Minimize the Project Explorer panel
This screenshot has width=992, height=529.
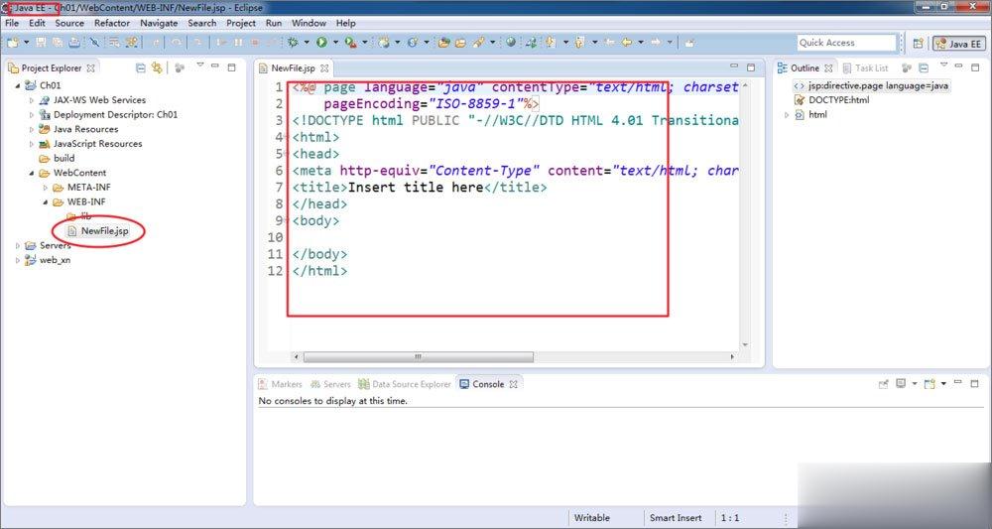(215, 66)
